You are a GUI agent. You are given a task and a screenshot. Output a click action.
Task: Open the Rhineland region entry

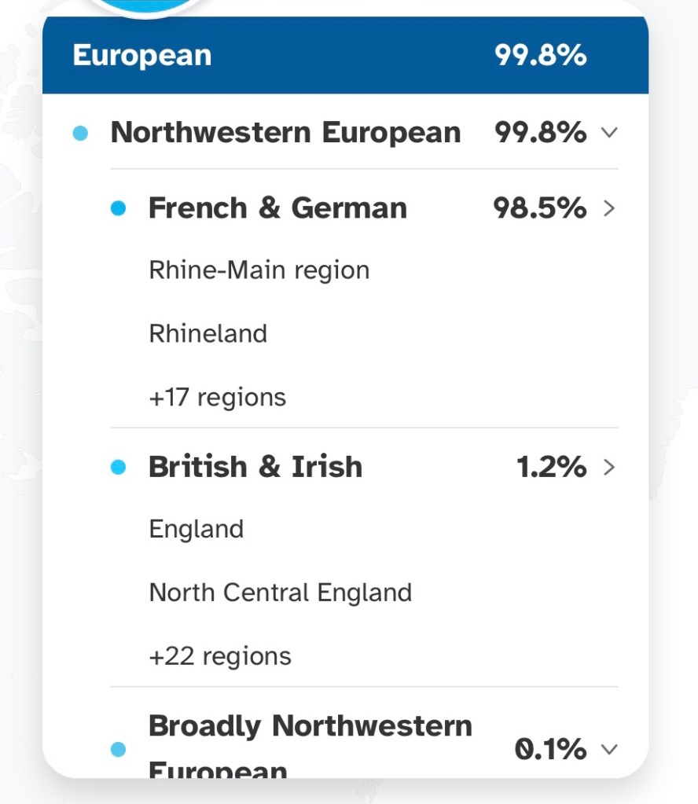click(x=208, y=333)
